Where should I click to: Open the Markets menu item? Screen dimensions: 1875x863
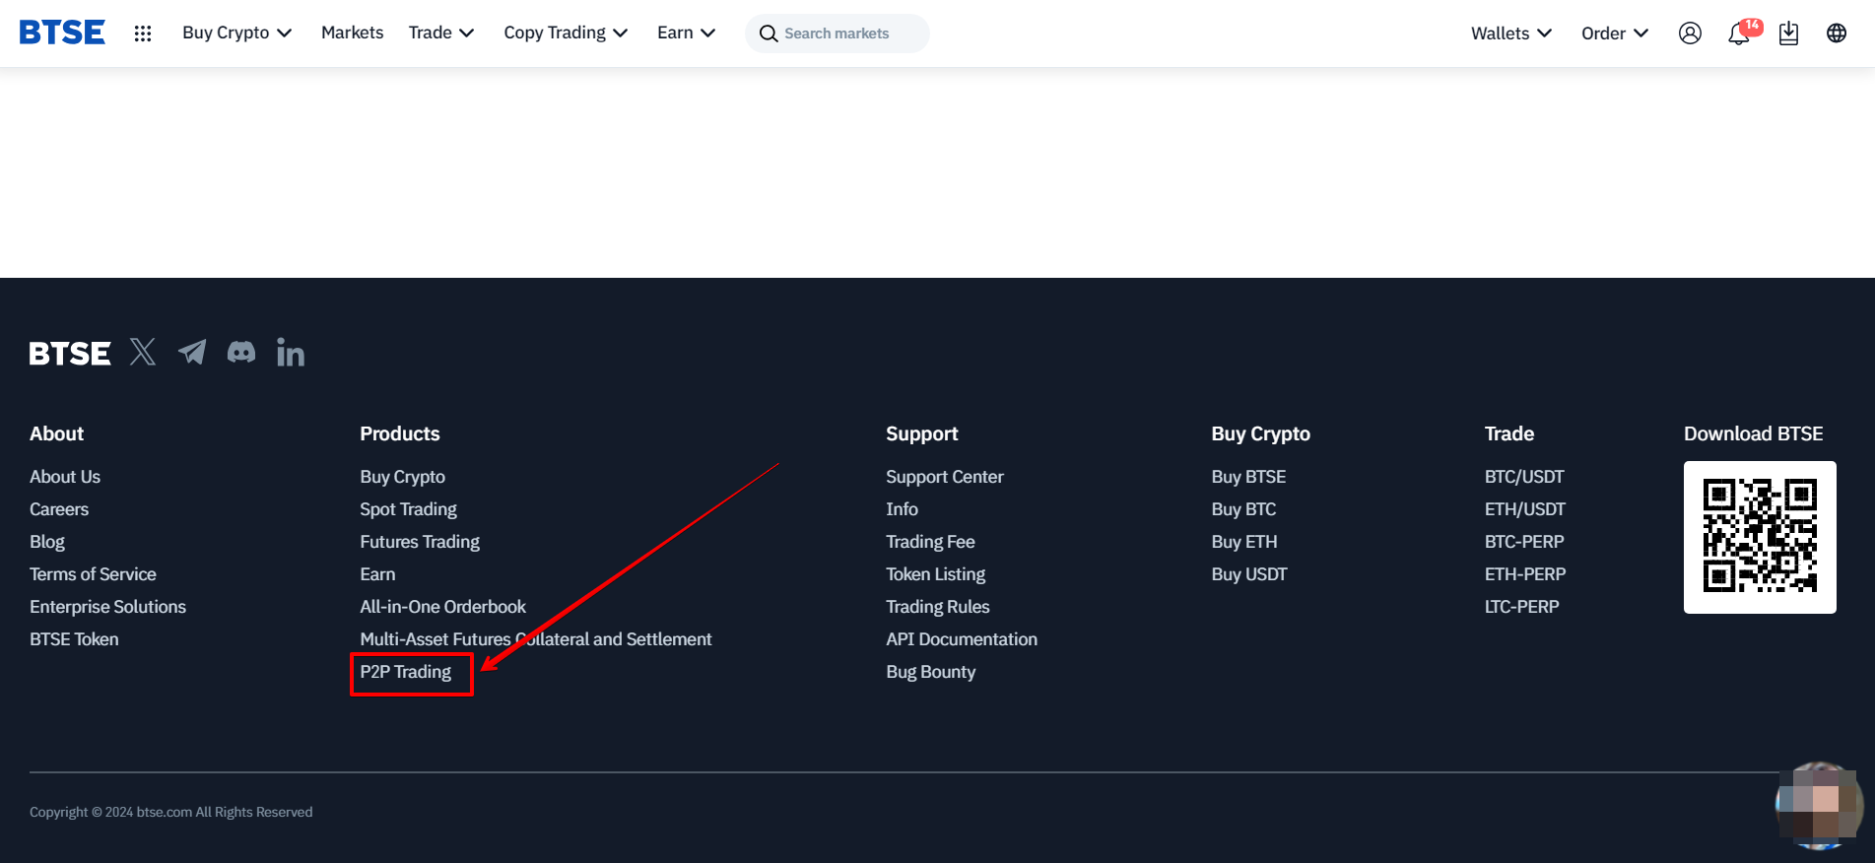coord(352,33)
